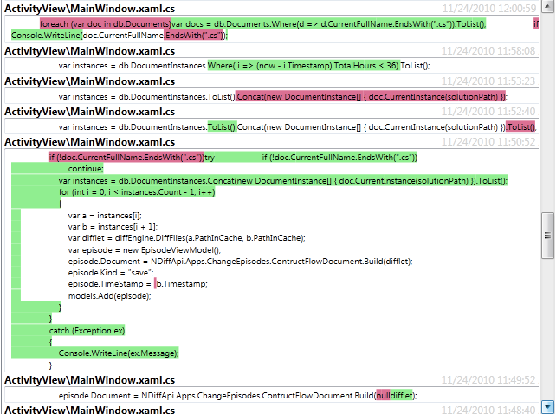Click the 'var difflet = diffEngine.DiffFiles' line

point(186,238)
